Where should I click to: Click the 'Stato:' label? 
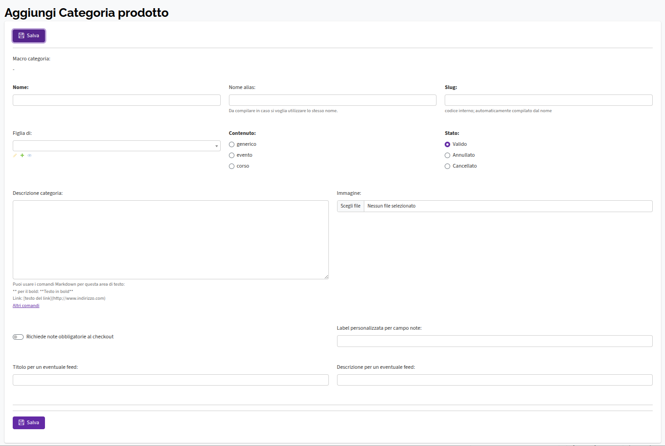point(452,133)
